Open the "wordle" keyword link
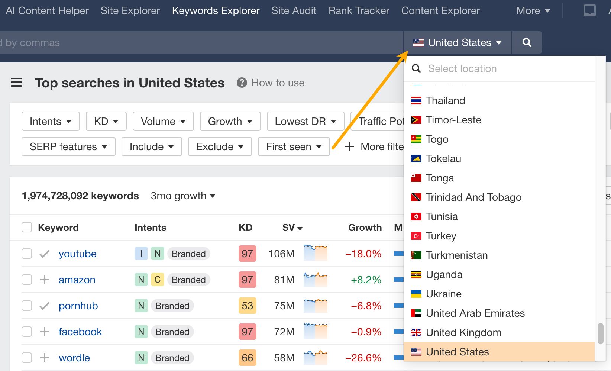The height and width of the screenshot is (371, 611). [74, 358]
